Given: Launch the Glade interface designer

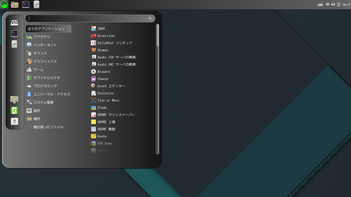Looking at the screenshot, I should point(99,107).
